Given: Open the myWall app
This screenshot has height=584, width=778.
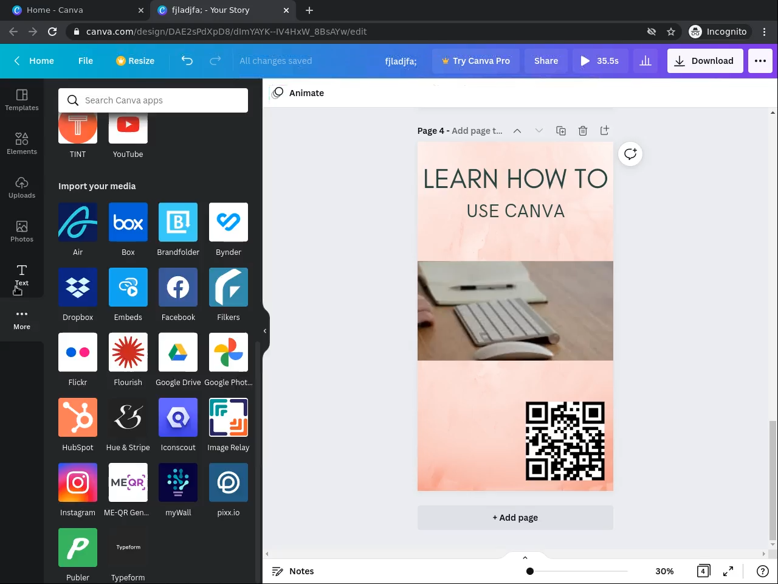Looking at the screenshot, I should pos(178,482).
